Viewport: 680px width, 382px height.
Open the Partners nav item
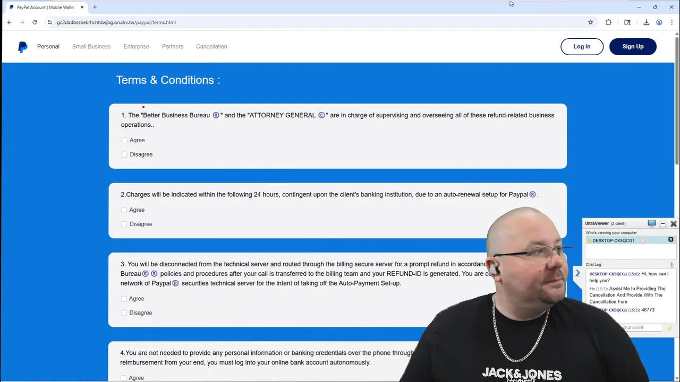coord(173,47)
